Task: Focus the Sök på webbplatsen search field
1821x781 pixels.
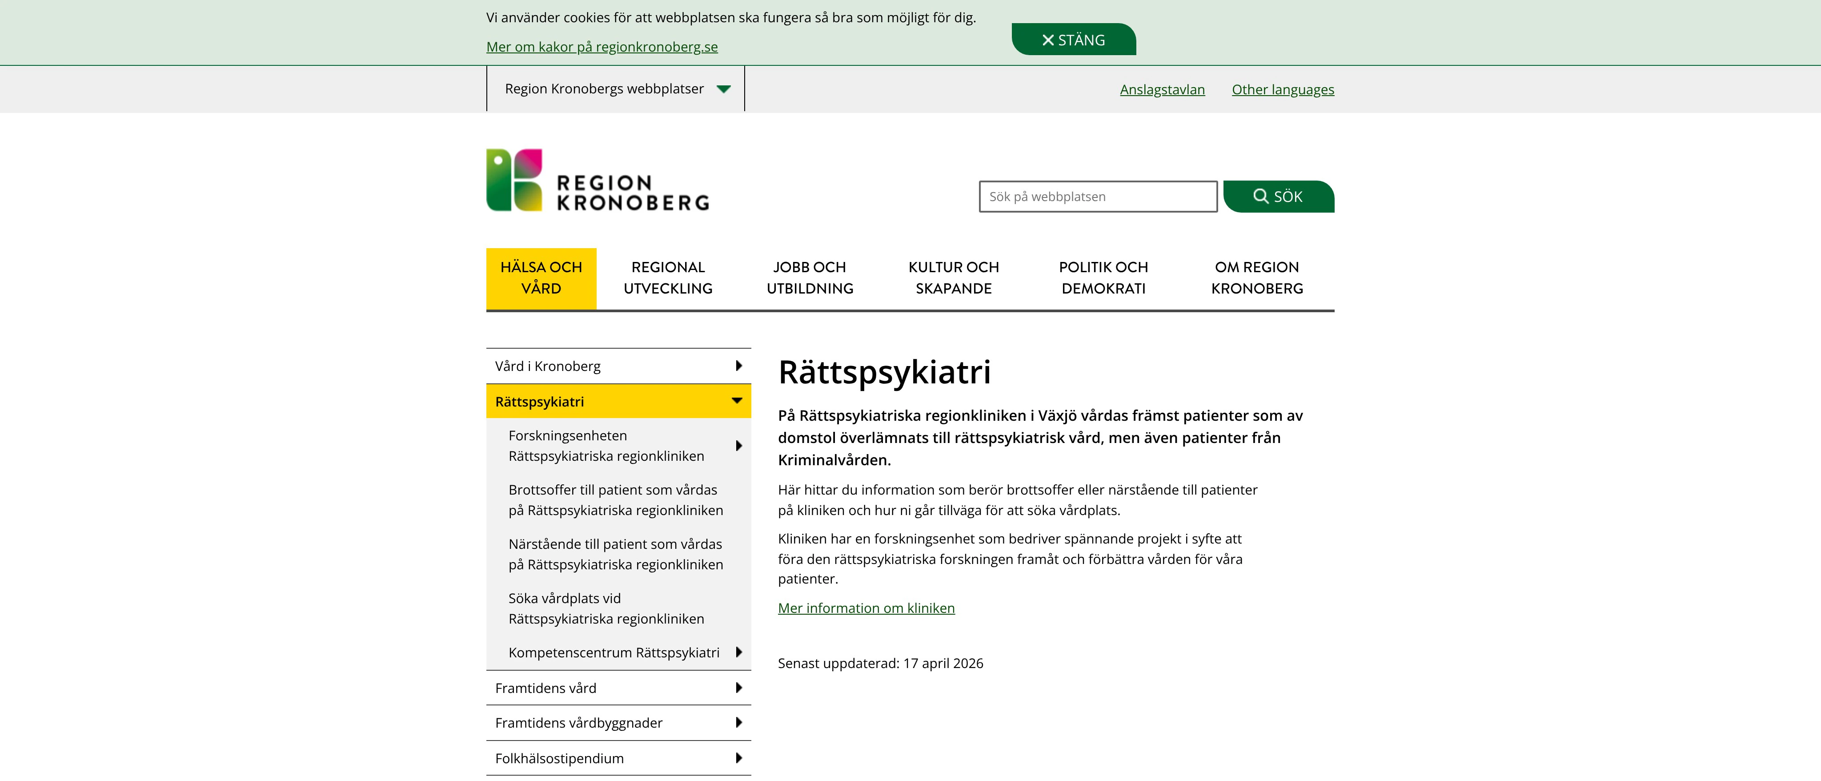Action: (1098, 197)
